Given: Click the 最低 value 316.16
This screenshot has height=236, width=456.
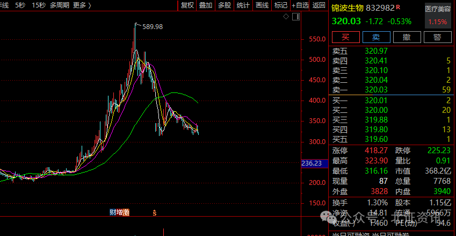Looking at the screenshot, I should pos(377,171).
